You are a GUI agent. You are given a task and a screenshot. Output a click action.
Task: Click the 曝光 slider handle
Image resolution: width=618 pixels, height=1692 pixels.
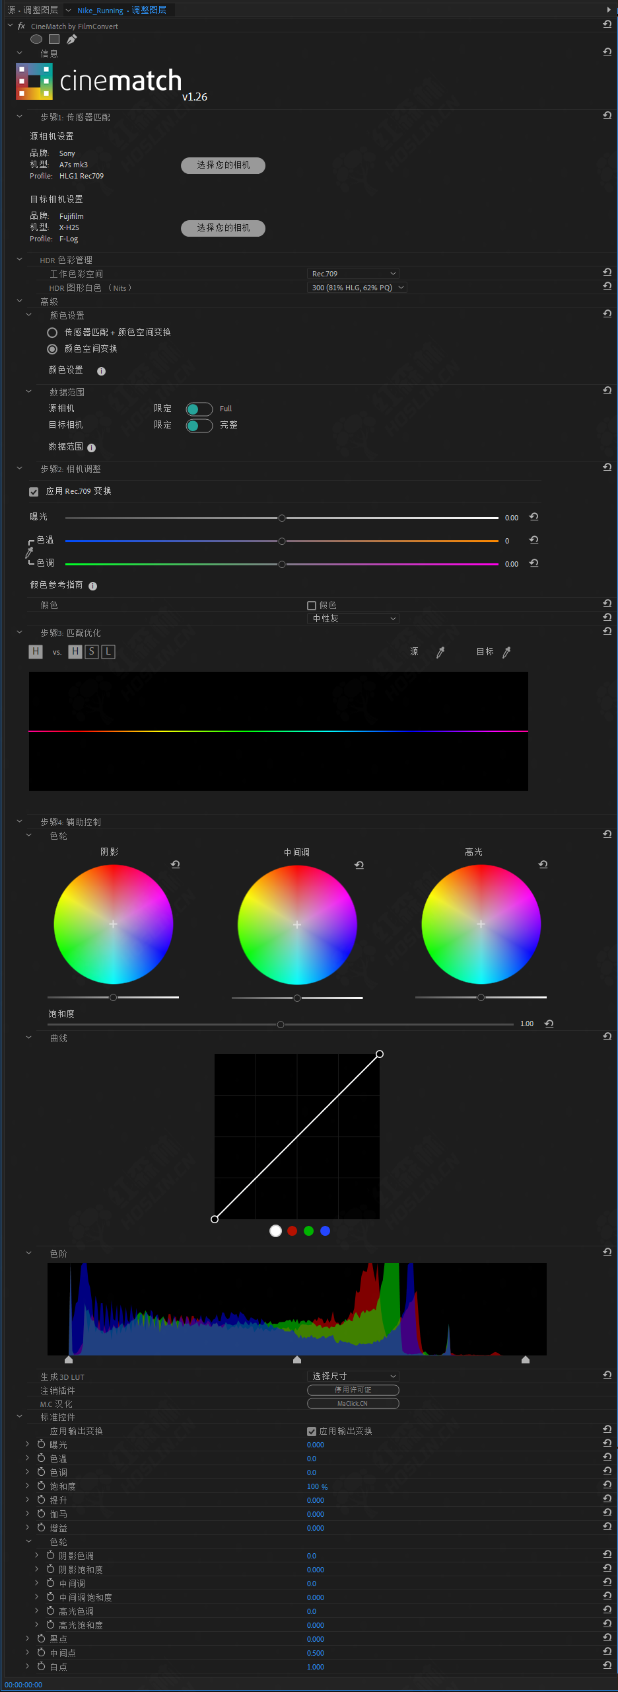[282, 518]
